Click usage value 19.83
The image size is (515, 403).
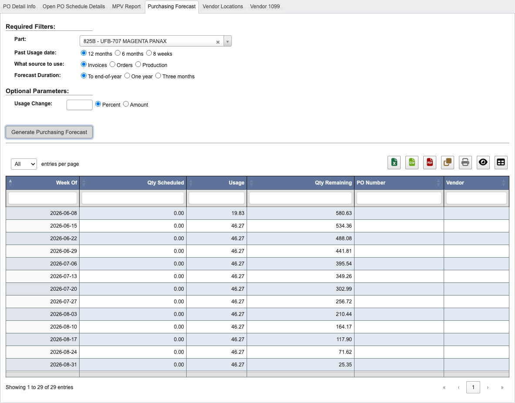coord(217,213)
